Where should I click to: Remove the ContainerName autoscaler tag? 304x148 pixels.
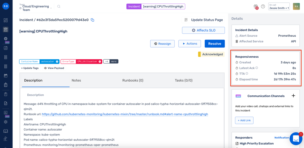[x=57, y=62]
